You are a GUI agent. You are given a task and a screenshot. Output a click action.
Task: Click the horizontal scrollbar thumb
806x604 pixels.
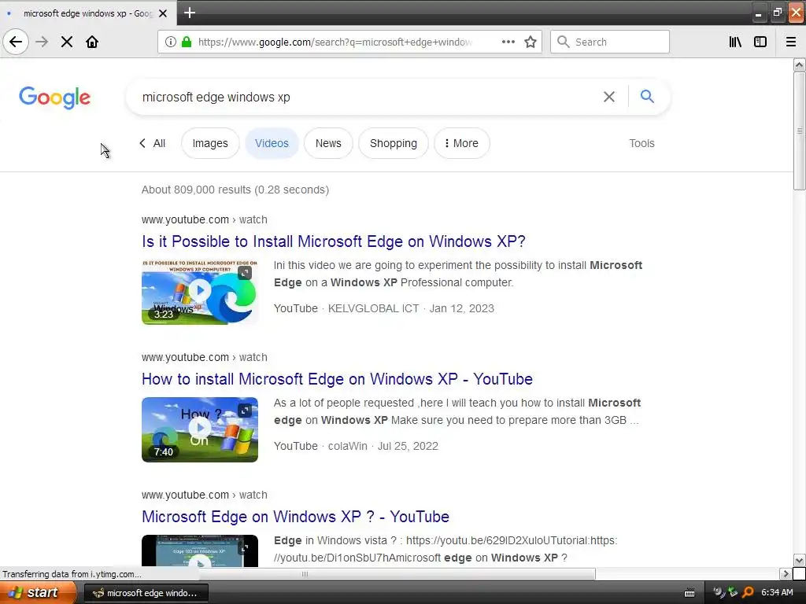[x=305, y=573]
